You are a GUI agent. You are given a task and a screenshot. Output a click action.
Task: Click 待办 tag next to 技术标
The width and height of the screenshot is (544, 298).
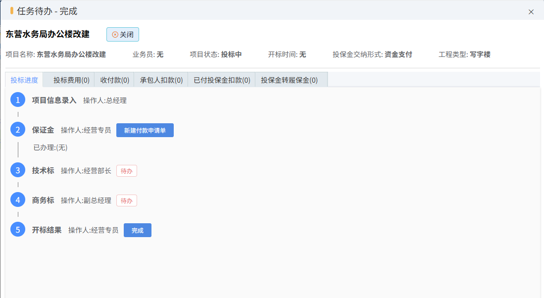pos(126,171)
